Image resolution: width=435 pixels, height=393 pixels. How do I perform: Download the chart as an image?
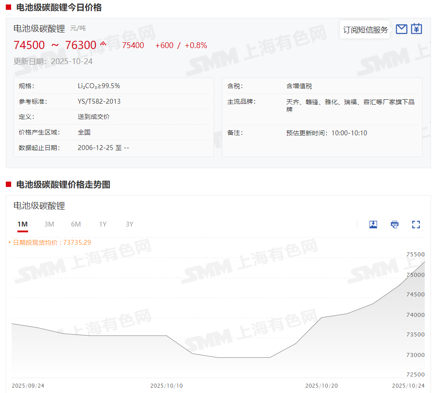(373, 224)
